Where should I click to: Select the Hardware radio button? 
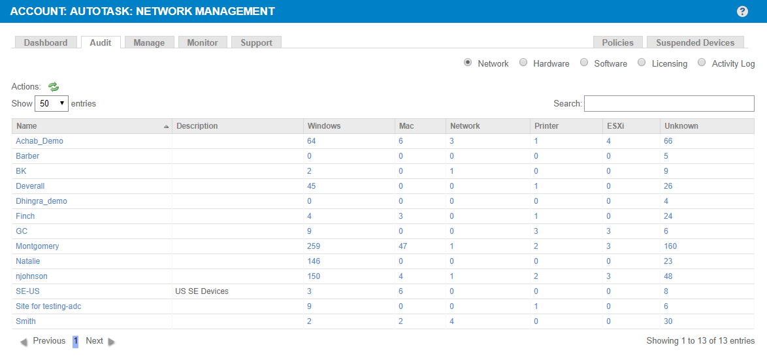[x=523, y=63]
